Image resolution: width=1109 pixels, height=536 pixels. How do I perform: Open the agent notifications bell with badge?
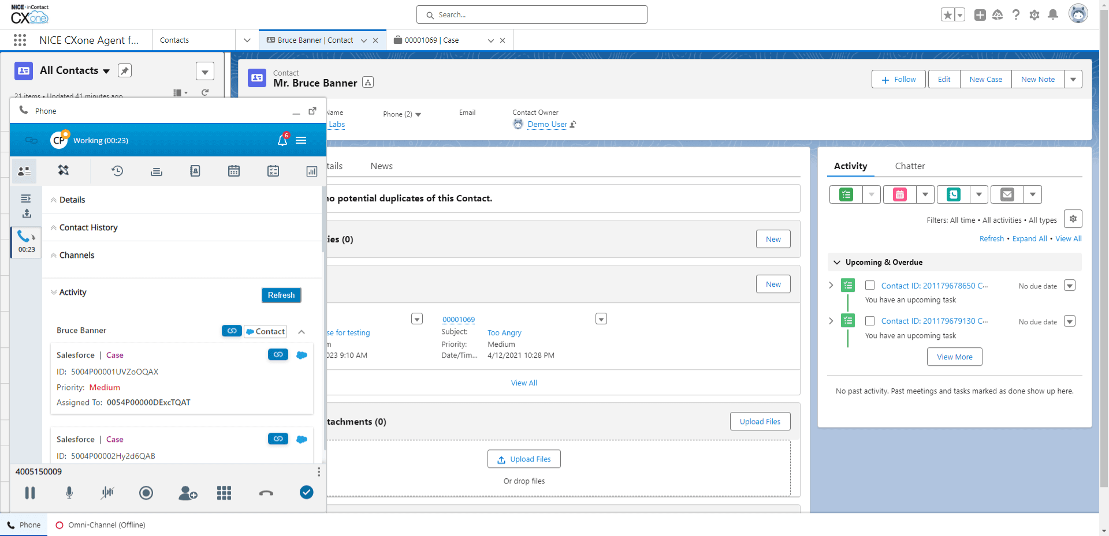point(282,140)
